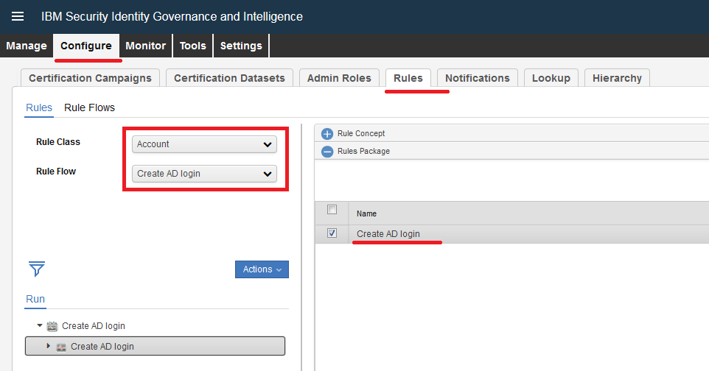This screenshot has width=709, height=371.
Task: Open the Tools menu tab
Action: click(192, 46)
